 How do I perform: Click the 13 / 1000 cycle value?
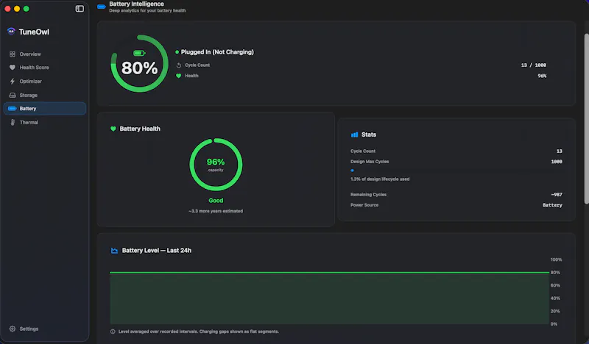tap(533, 65)
